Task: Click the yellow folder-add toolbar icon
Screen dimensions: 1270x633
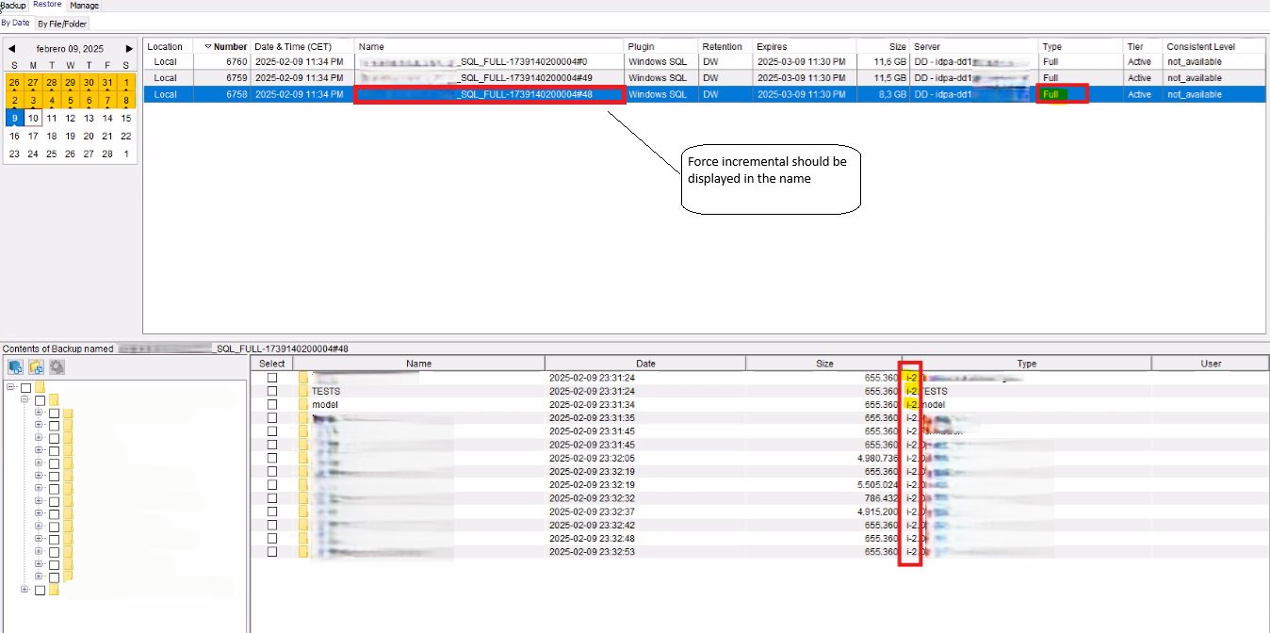Action: tap(37, 366)
